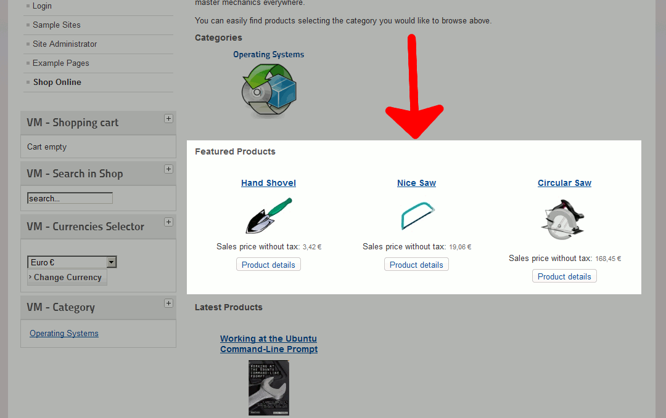Click the Circular Saw product image
The image size is (666, 418).
pyautogui.click(x=564, y=220)
